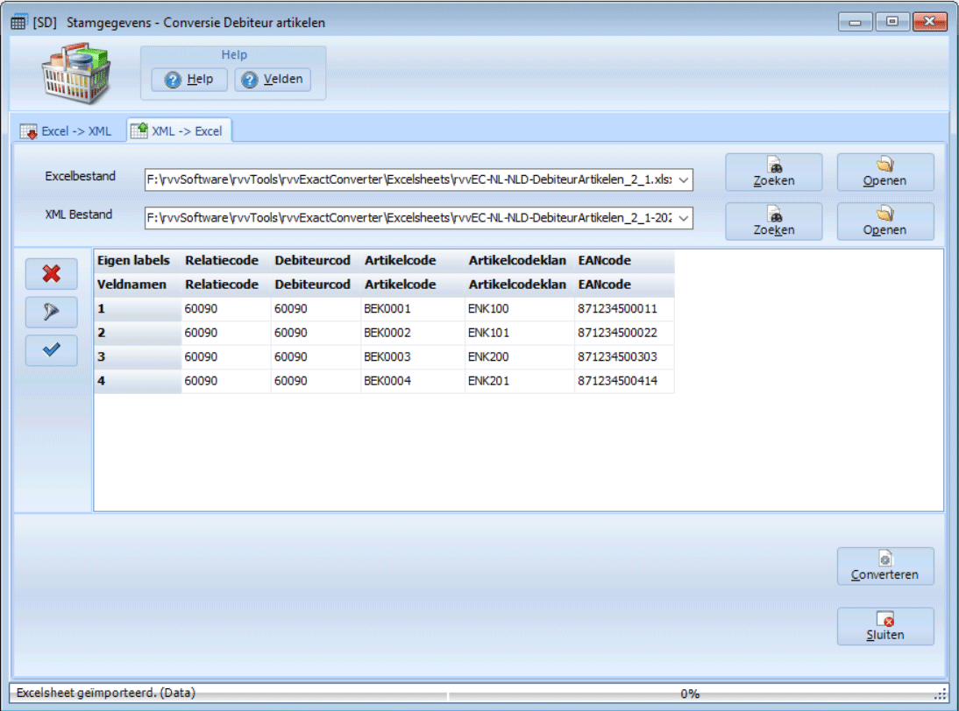Select the Veldnamen row header
Image resolution: width=959 pixels, height=711 pixels.
138,285
